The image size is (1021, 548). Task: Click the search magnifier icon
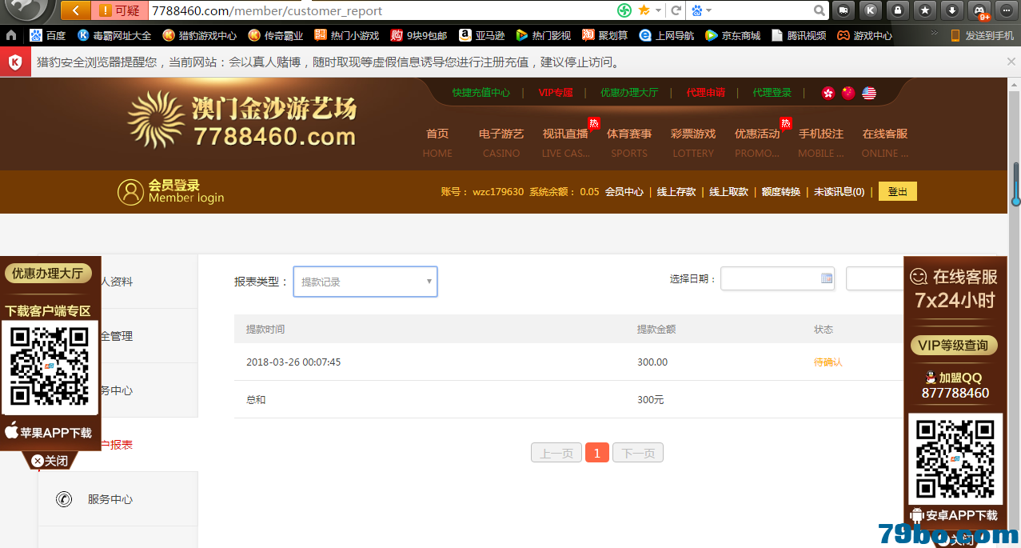point(820,10)
